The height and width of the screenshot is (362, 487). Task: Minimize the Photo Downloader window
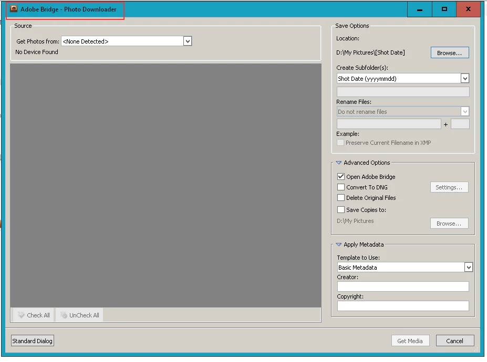(x=420, y=9)
